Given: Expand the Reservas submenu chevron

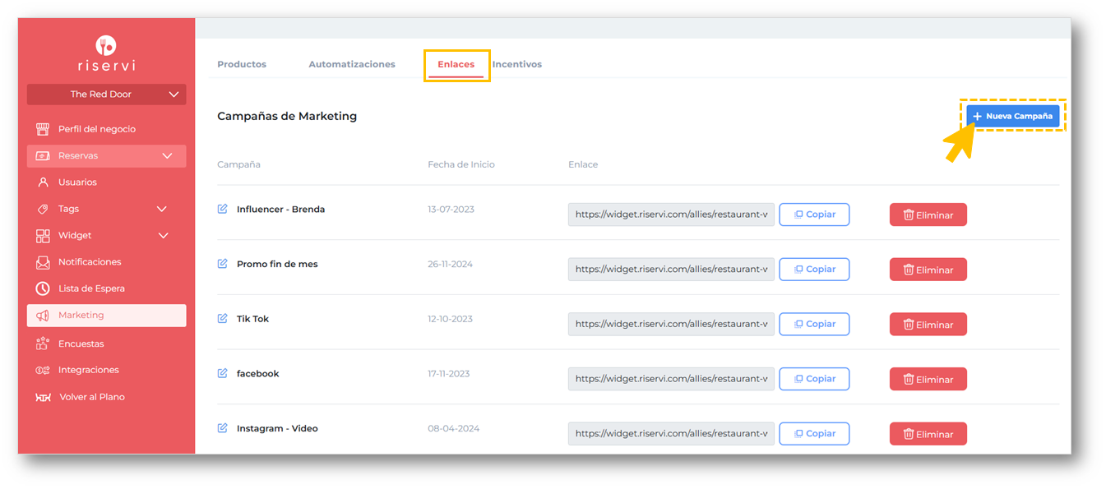Looking at the screenshot, I should (x=168, y=156).
